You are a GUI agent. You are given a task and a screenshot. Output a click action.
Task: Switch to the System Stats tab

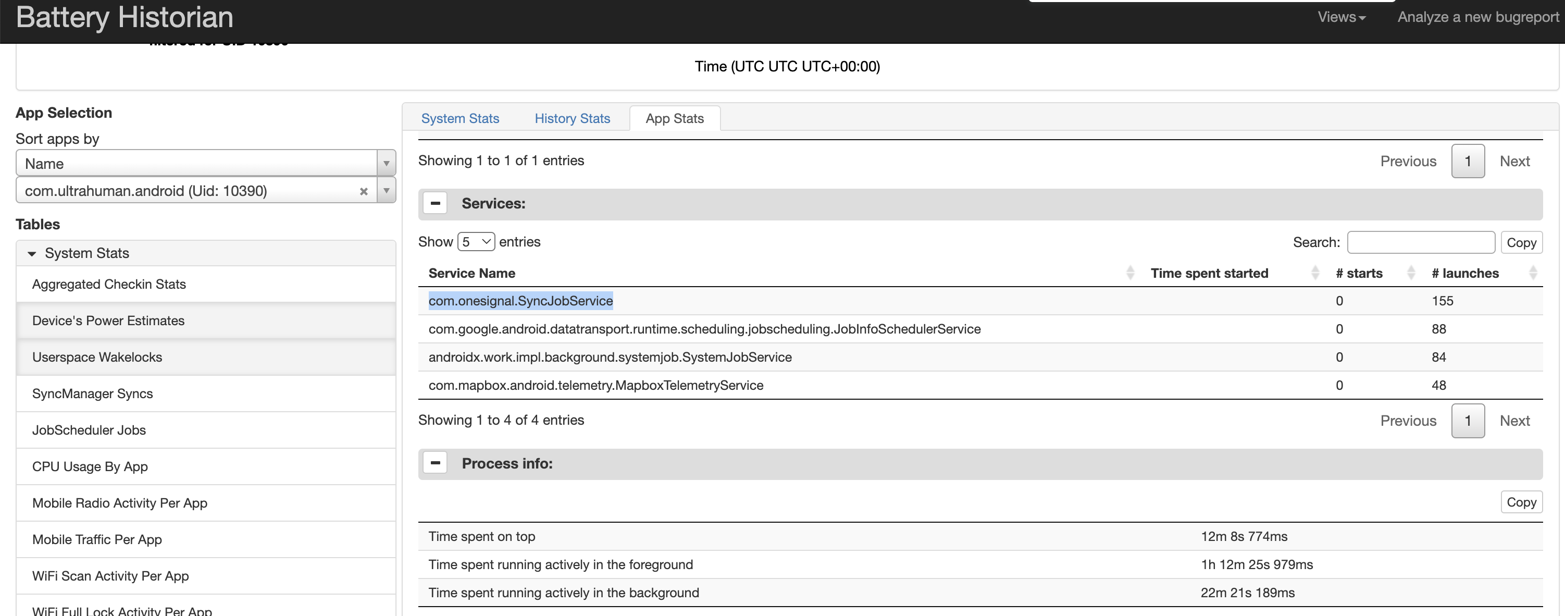[460, 118]
